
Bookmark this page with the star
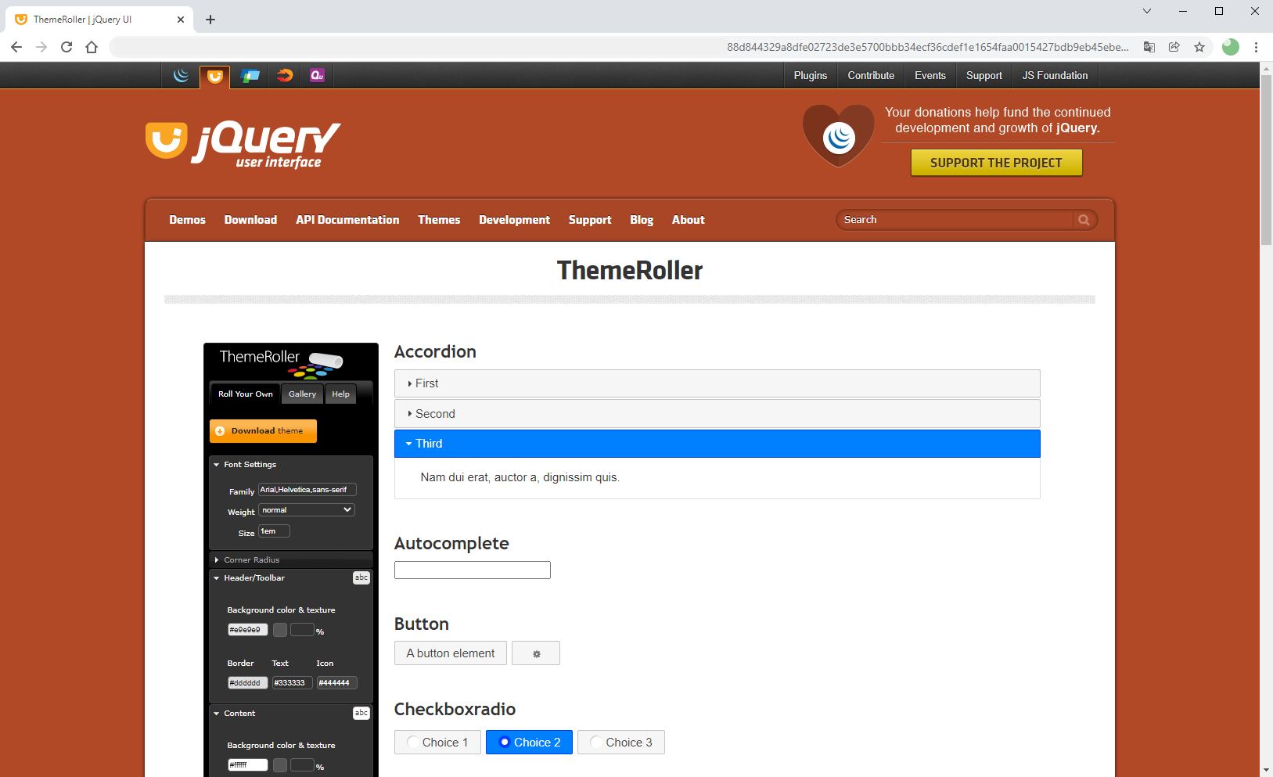(1199, 47)
